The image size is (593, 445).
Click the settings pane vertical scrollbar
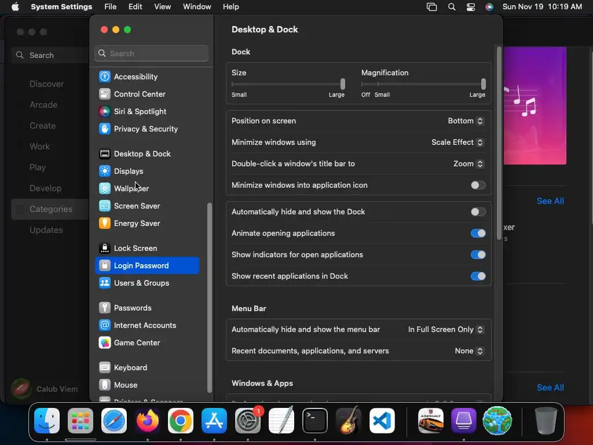499,143
